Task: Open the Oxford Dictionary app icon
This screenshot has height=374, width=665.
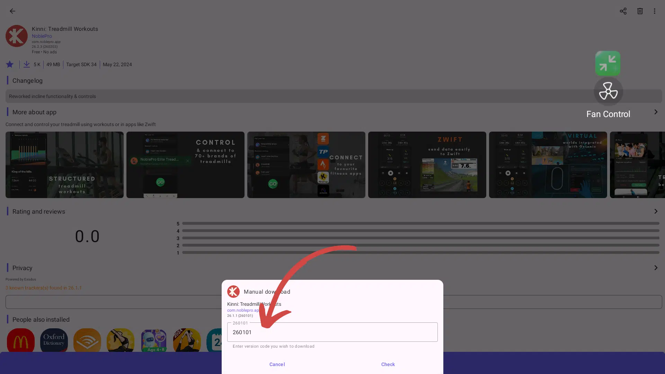Action: [54, 341]
